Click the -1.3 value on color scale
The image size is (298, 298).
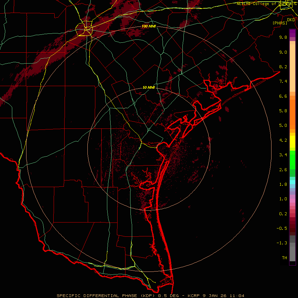pos(282,243)
